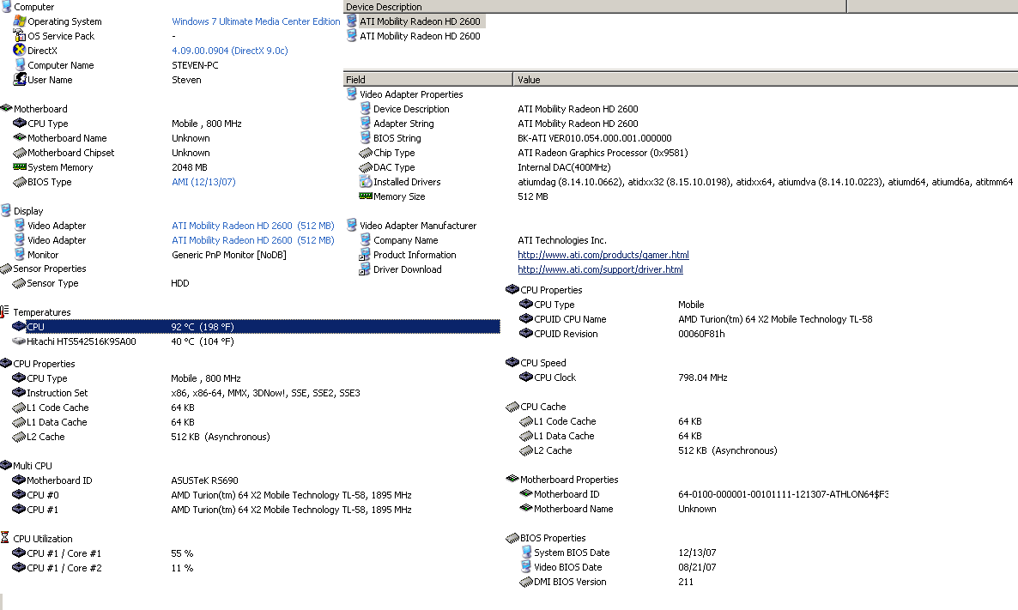Click the Driver Download icon
The height and width of the screenshot is (610, 1018).
click(365, 269)
